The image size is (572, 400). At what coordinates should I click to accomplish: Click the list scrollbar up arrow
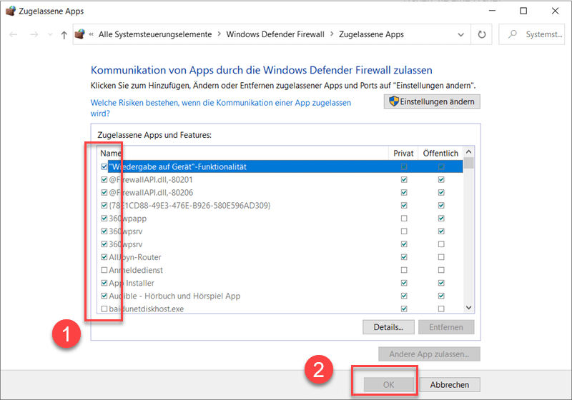(469, 151)
